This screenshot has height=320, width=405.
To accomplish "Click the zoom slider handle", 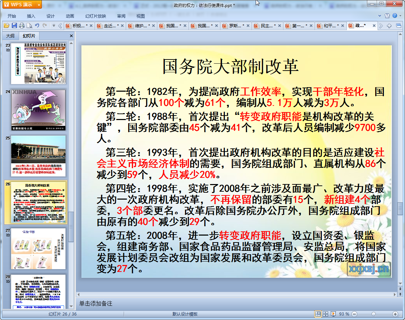I will [373, 314].
